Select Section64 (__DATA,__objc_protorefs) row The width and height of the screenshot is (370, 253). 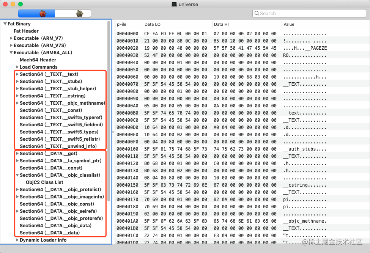coord(61,218)
